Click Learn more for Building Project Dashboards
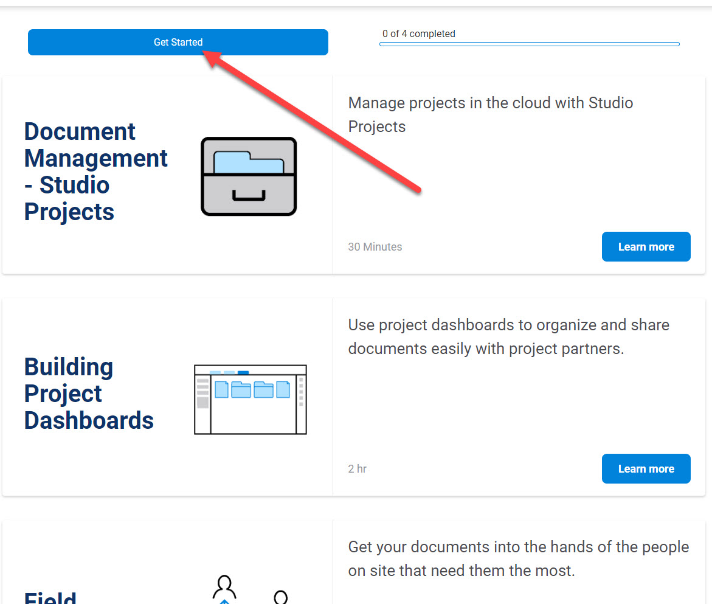 pos(646,469)
